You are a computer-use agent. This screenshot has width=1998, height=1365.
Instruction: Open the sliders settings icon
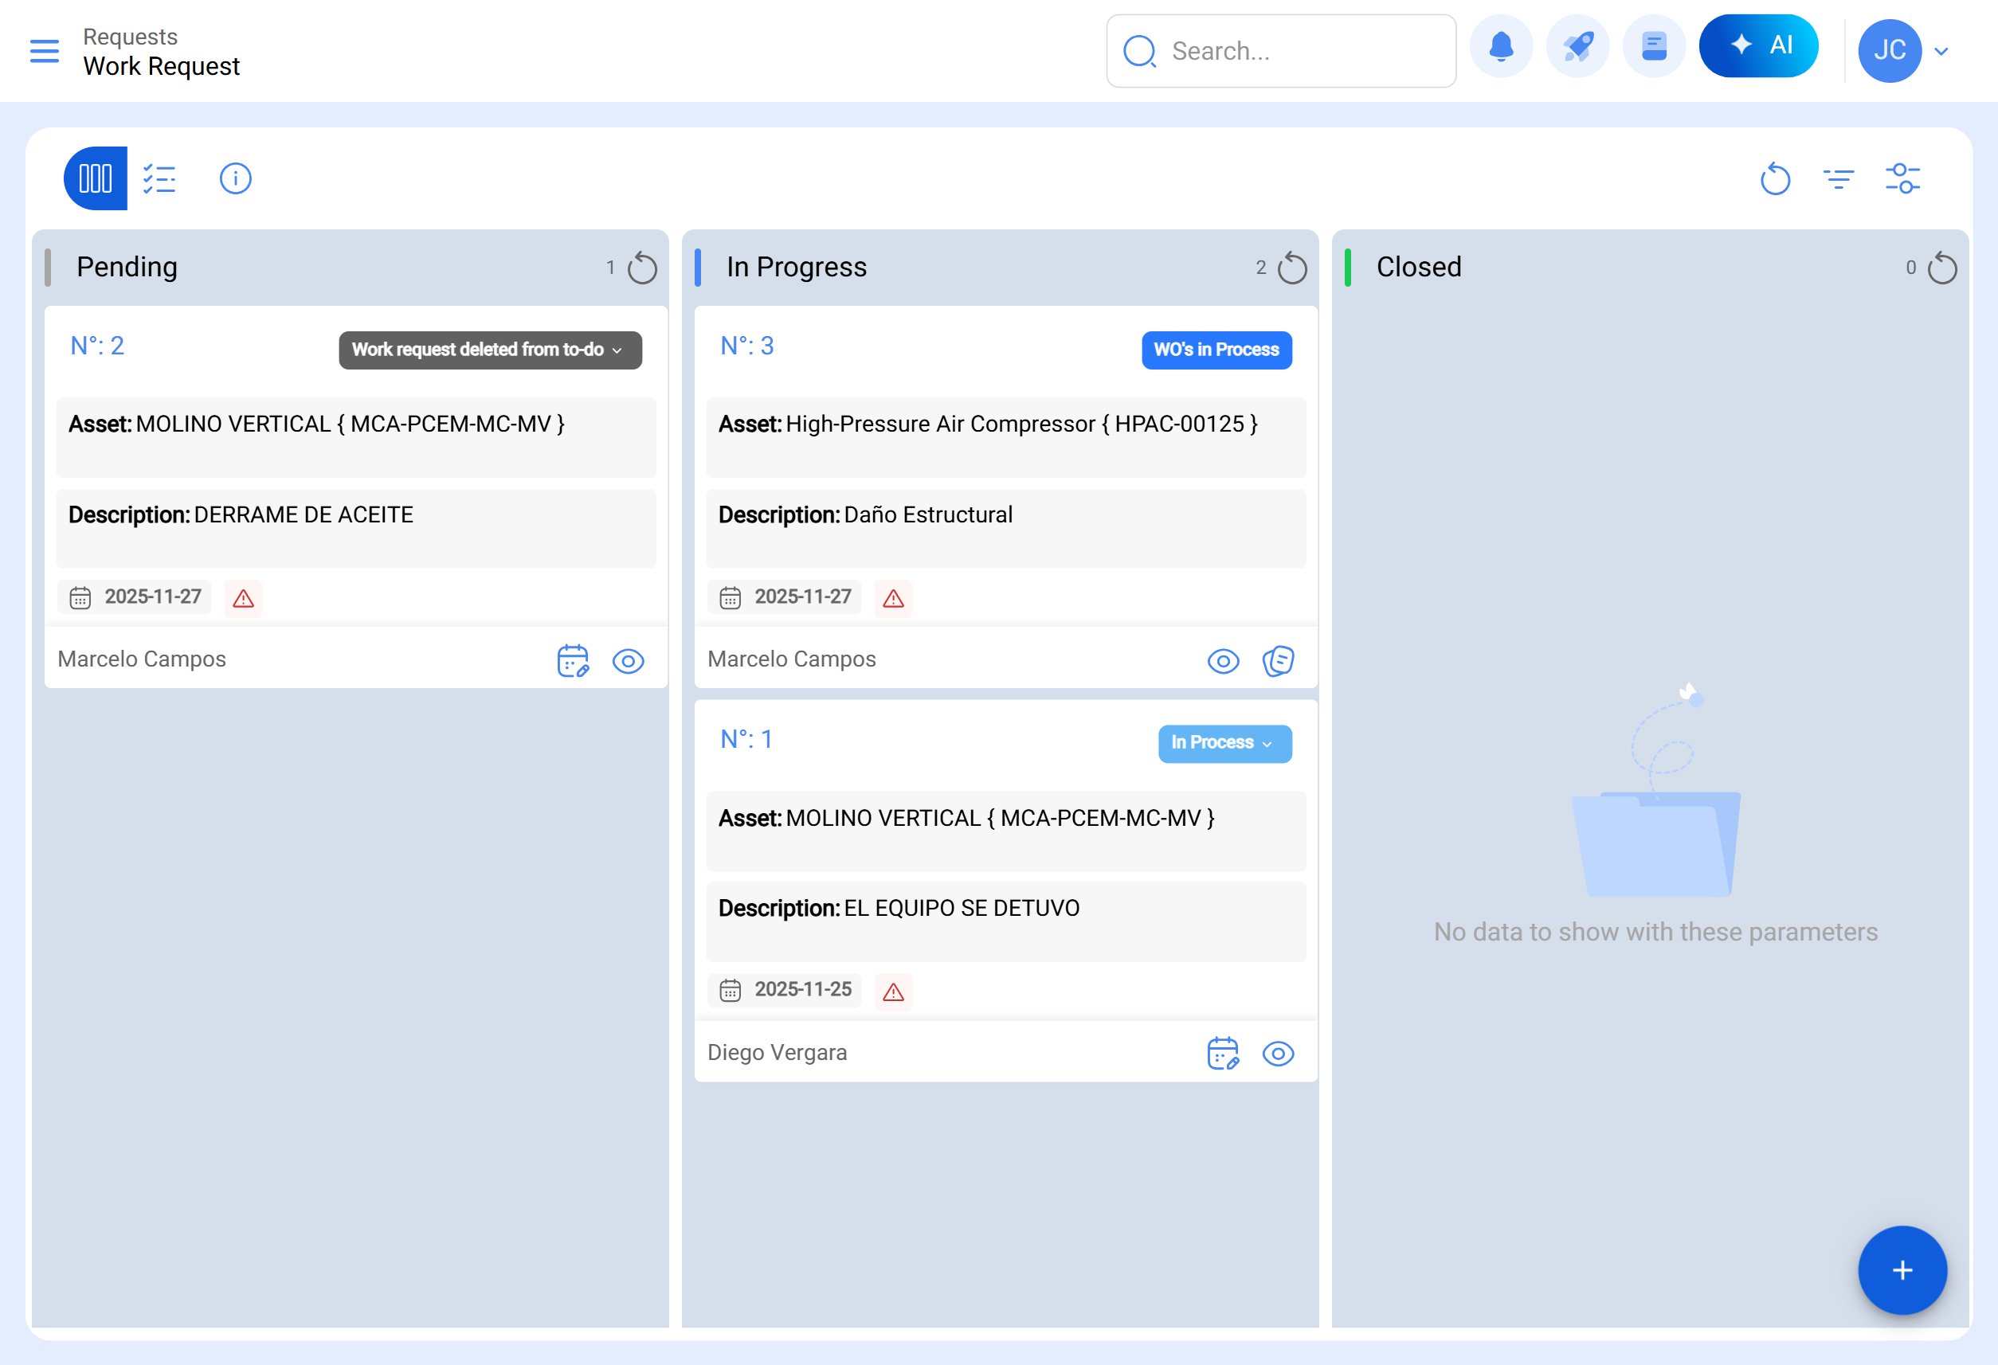1902,179
